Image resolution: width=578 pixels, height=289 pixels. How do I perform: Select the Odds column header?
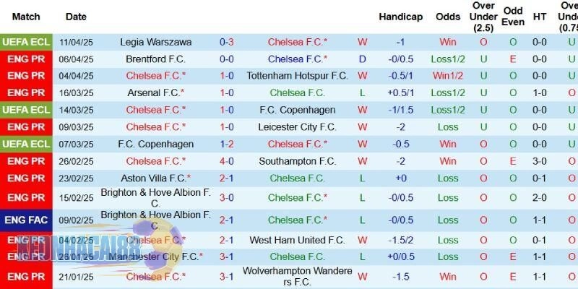tap(448, 17)
